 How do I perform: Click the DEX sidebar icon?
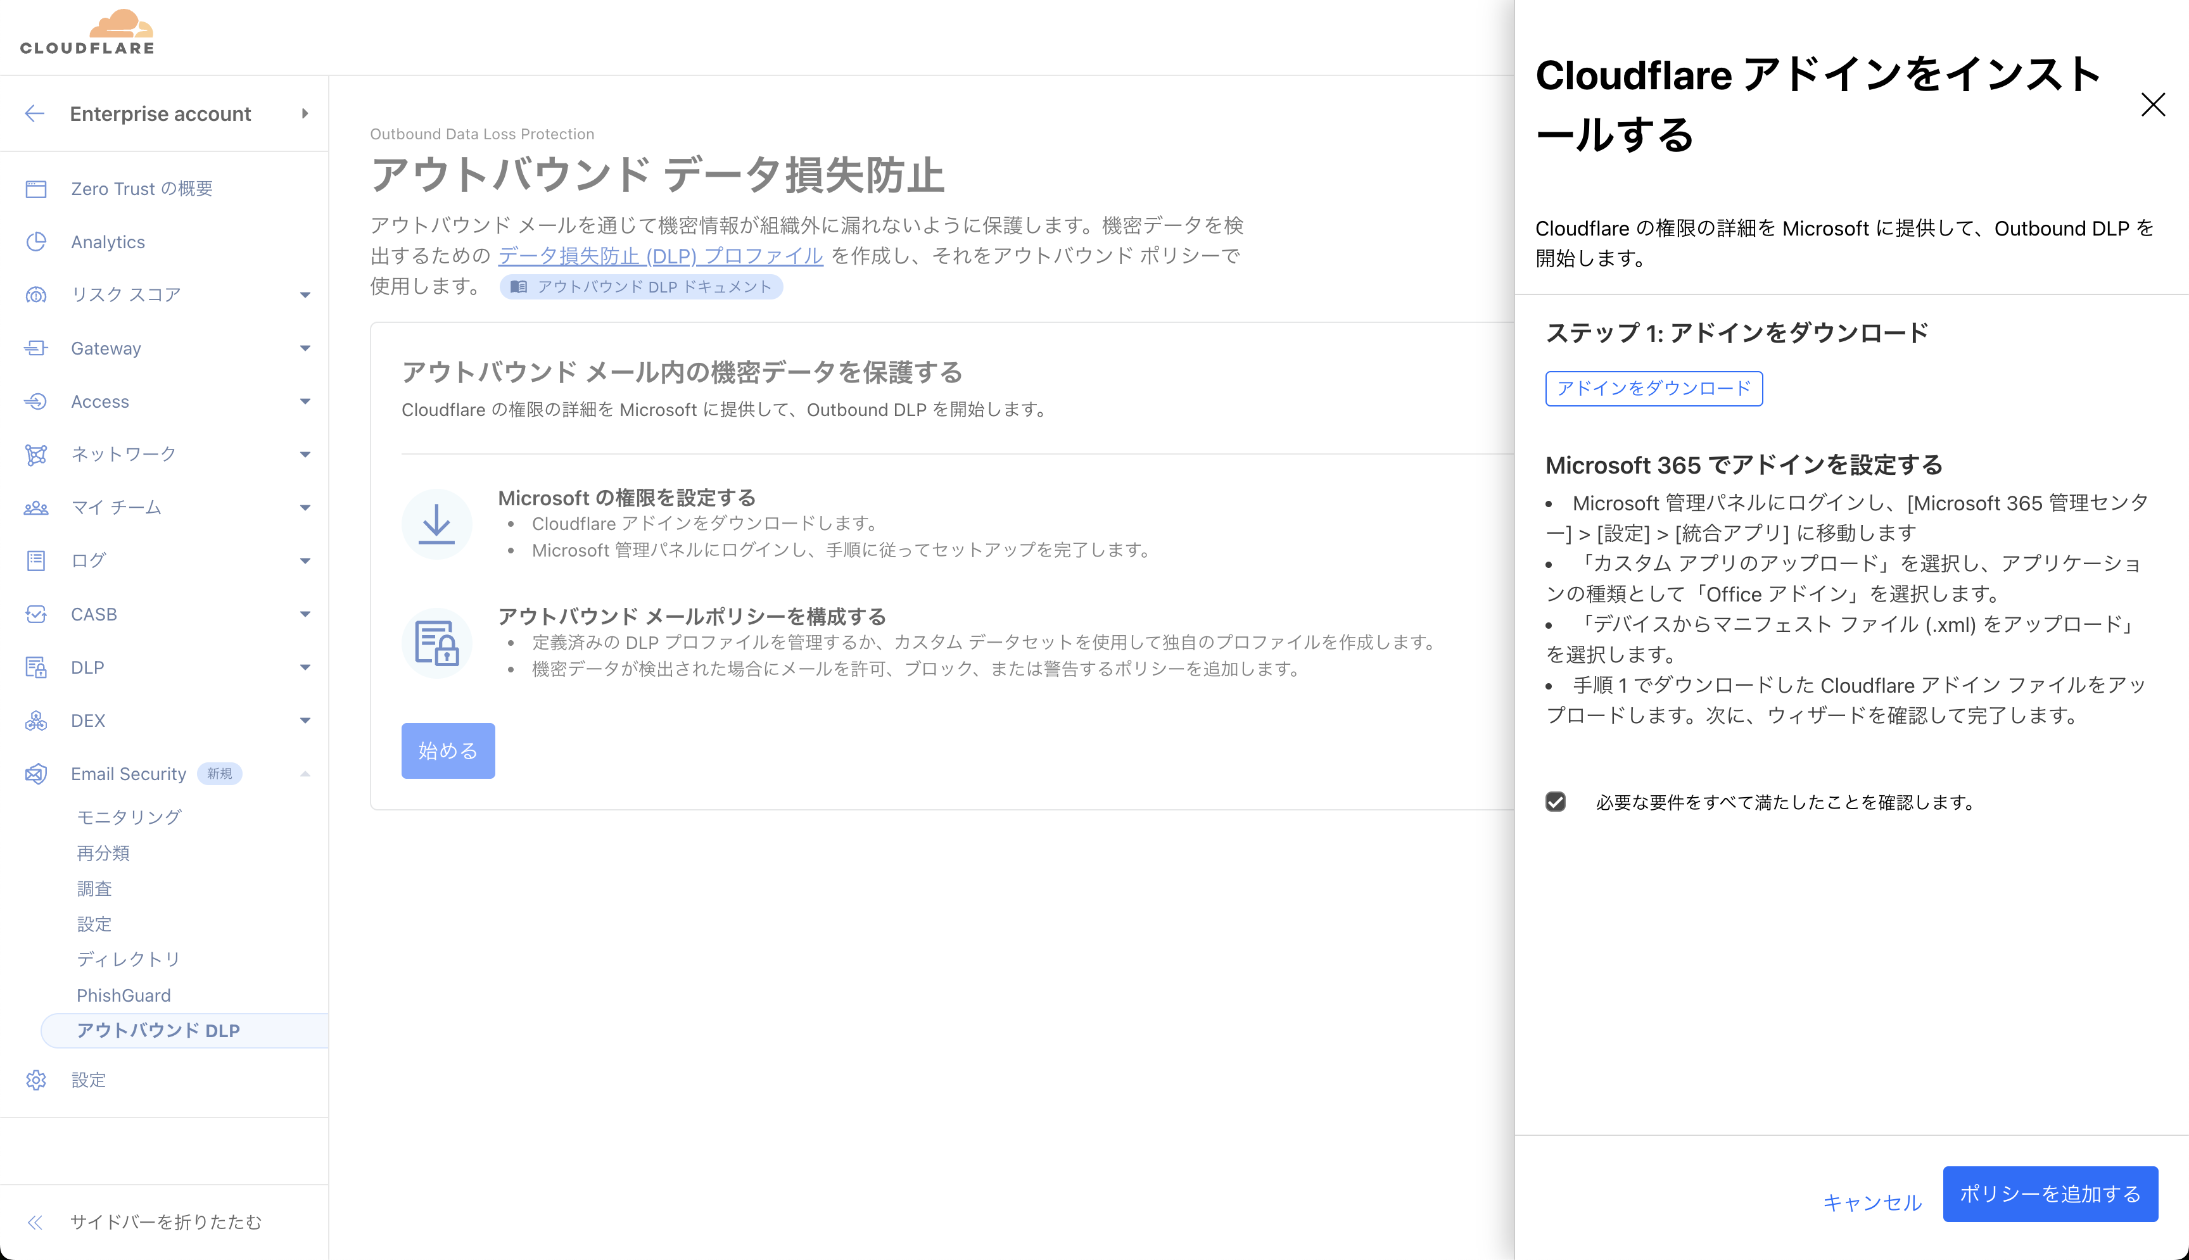click(x=35, y=720)
